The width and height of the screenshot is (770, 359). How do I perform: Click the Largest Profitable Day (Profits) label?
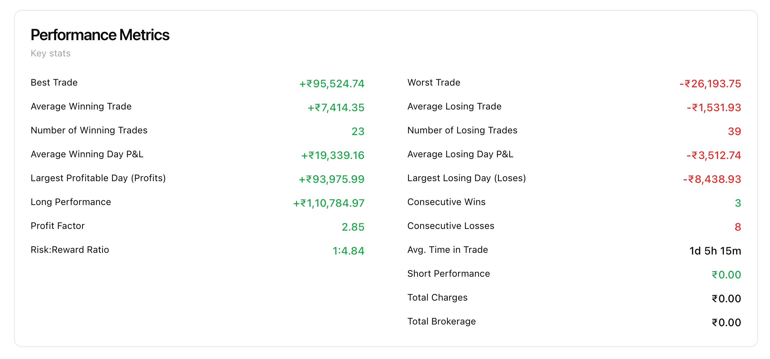tap(98, 178)
